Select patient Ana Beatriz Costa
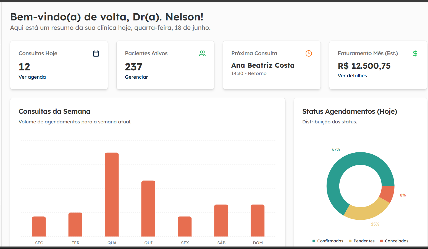The width and height of the screenshot is (428, 249). [263, 65]
